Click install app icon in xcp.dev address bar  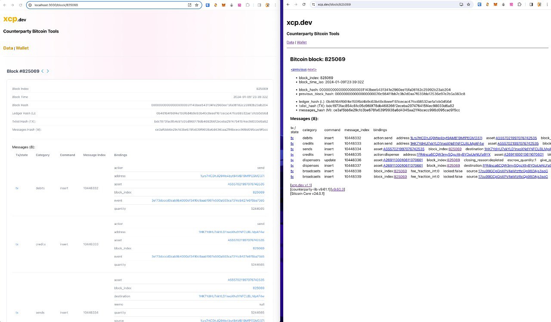(461, 4)
